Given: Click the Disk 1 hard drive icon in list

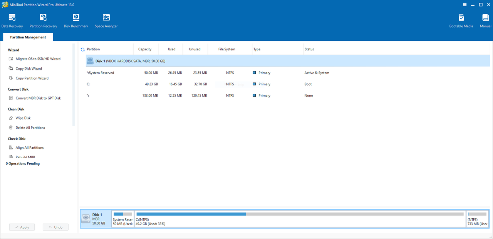Looking at the screenshot, I should tap(90, 61).
